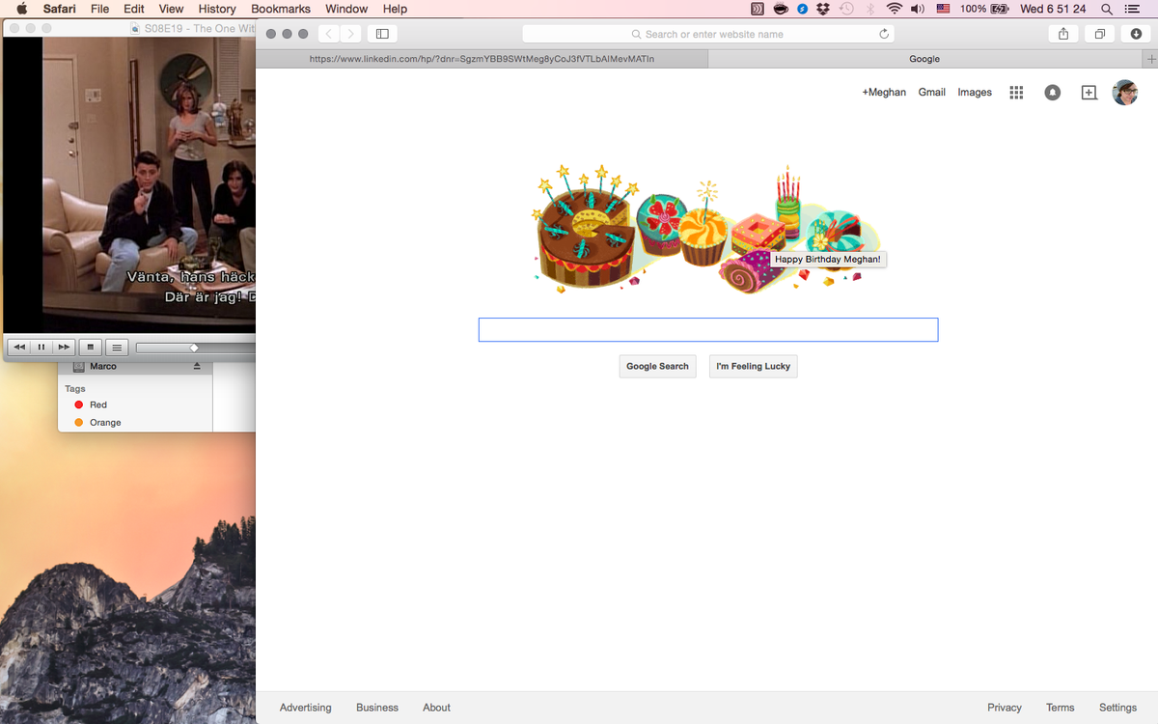Image resolution: width=1158 pixels, height=724 pixels.
Task: Open the About footer link
Action: click(436, 708)
